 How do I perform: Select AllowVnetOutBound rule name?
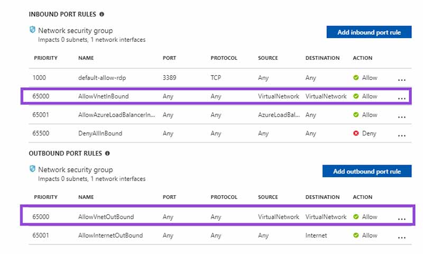click(x=106, y=217)
